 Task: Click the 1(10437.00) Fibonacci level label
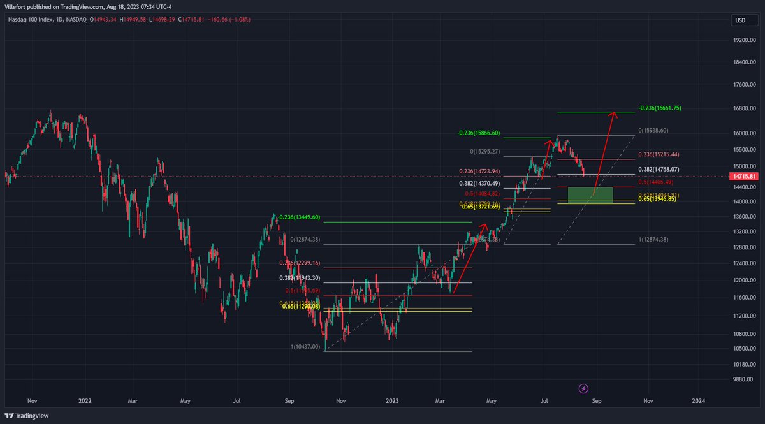305,346
